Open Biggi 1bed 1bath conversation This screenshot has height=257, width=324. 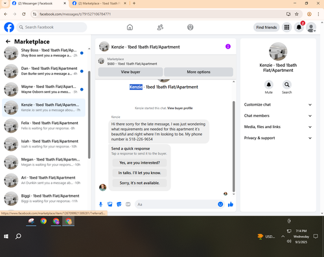[43, 198]
